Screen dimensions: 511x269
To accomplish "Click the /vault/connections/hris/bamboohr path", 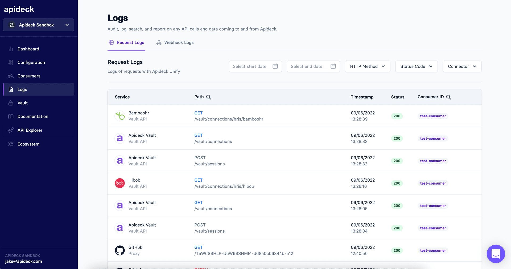I will (x=229, y=119).
